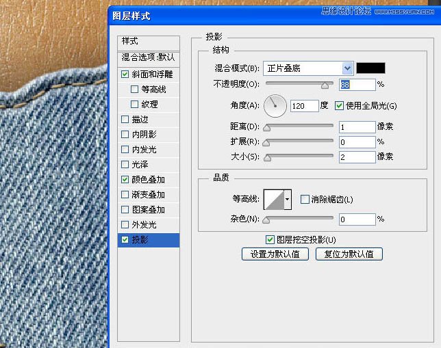This screenshot has height=348, width=441.
Task: Uncheck the 颜色叠加 checkbox
Action: tap(125, 180)
